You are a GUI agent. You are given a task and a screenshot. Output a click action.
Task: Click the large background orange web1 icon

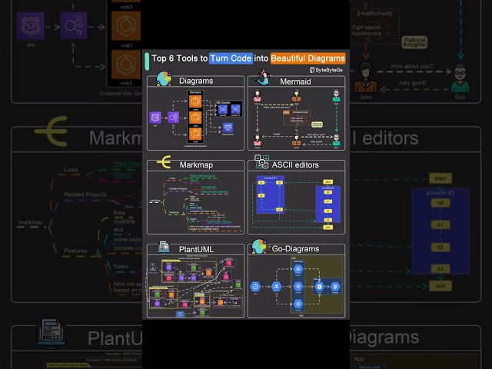coord(126,26)
